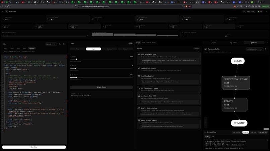Click the Transaction Builder logo icon
Viewport: 270px width, 151px height.
point(206,49)
